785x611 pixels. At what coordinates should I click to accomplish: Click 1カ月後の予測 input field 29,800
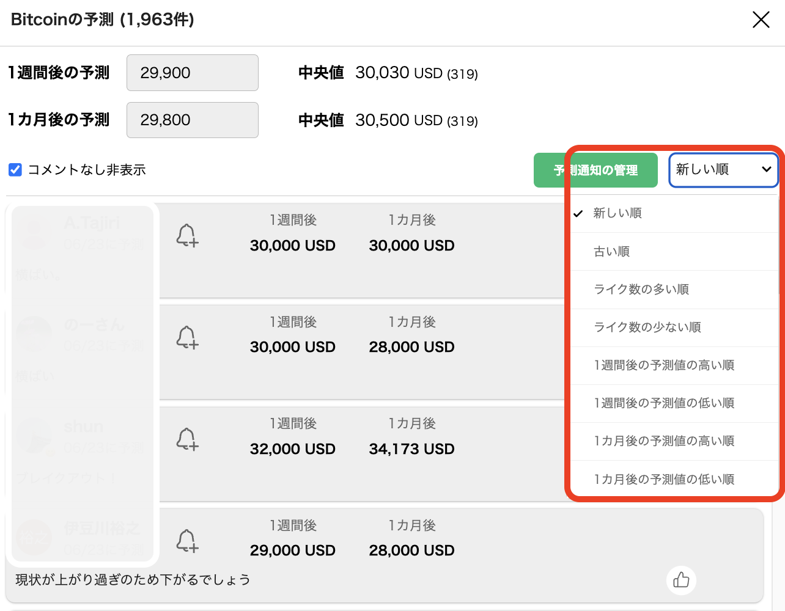(193, 120)
